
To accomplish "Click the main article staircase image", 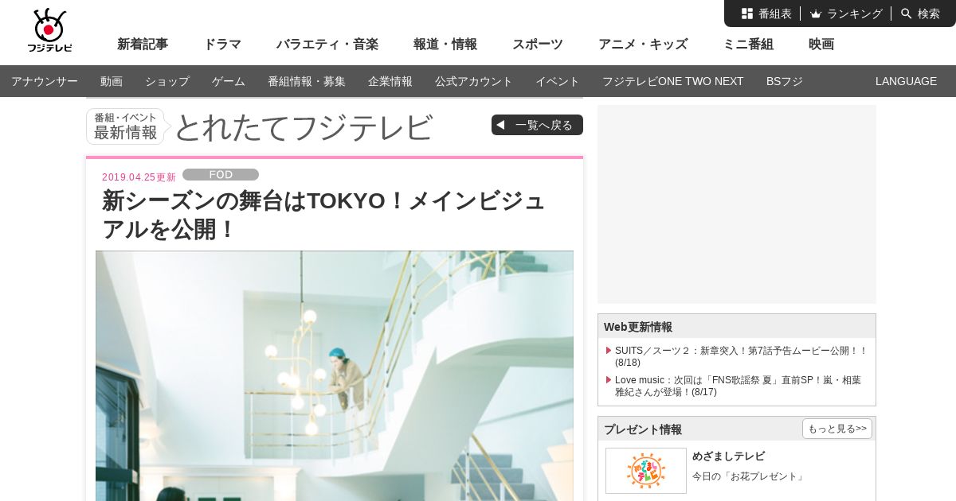I will pyautogui.click(x=335, y=375).
